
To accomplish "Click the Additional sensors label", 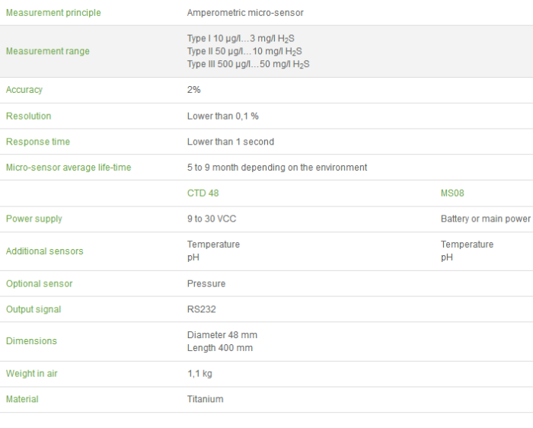I will pos(45,251).
